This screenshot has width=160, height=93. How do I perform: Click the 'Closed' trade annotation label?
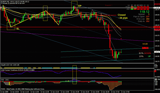click(122, 15)
